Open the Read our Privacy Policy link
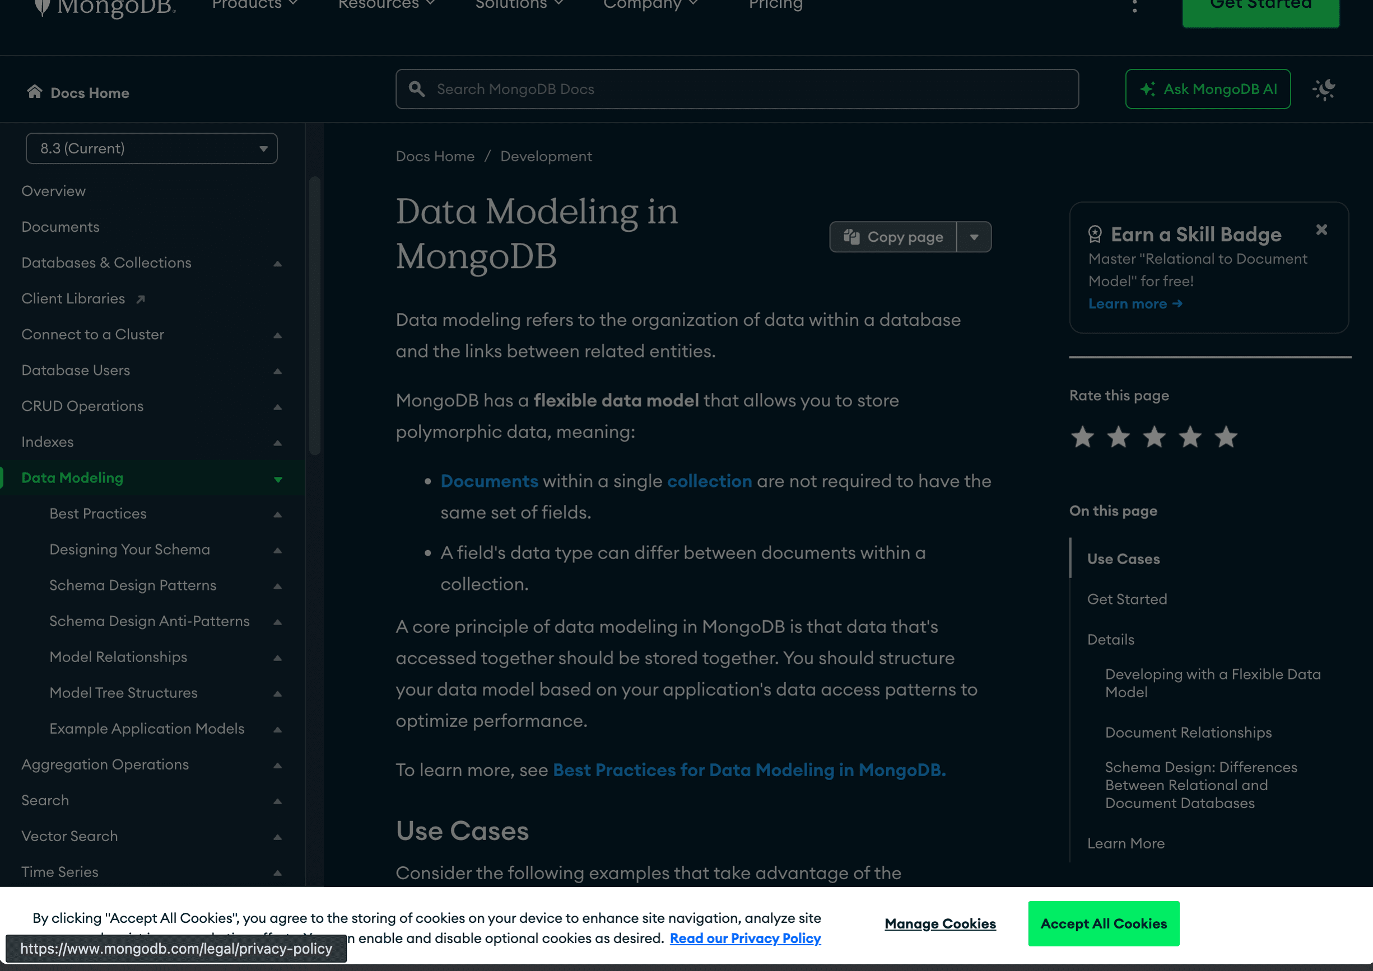This screenshot has width=1373, height=971. [x=745, y=938]
